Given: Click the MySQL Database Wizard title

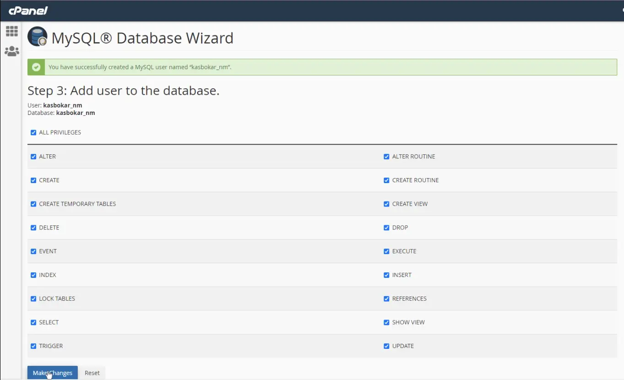Looking at the screenshot, I should point(142,38).
